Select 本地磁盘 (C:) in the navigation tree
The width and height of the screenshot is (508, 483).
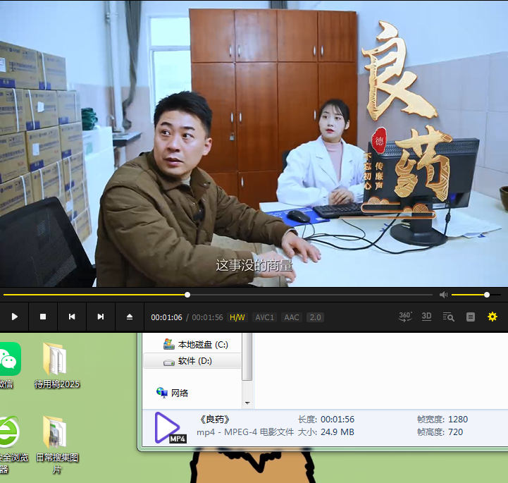(x=202, y=345)
